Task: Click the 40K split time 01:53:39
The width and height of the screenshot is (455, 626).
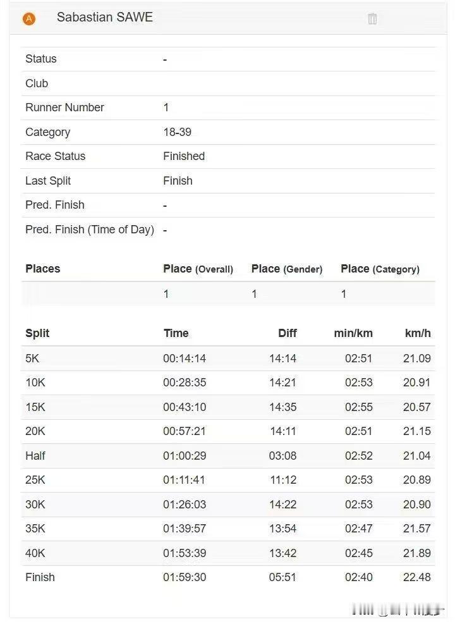Action: (185, 553)
